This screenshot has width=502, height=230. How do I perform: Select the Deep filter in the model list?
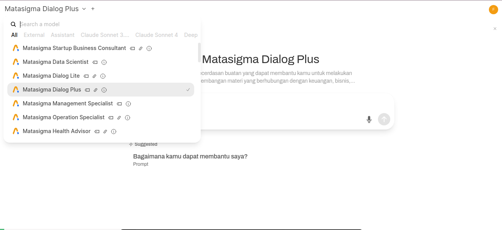click(191, 35)
